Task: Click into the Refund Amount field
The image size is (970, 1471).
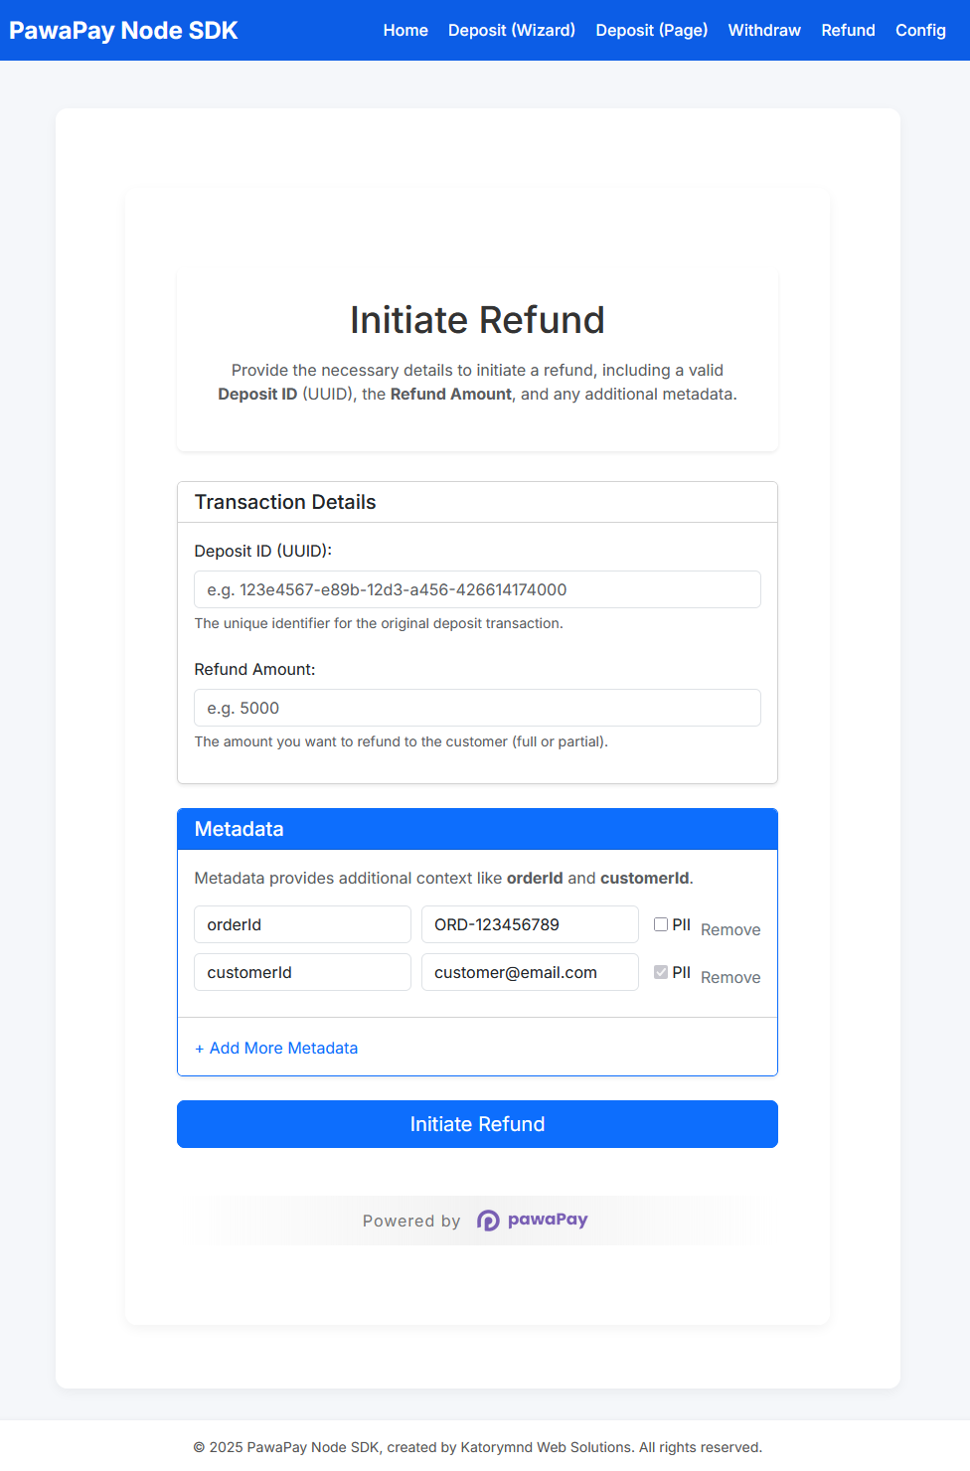Action: (x=477, y=708)
